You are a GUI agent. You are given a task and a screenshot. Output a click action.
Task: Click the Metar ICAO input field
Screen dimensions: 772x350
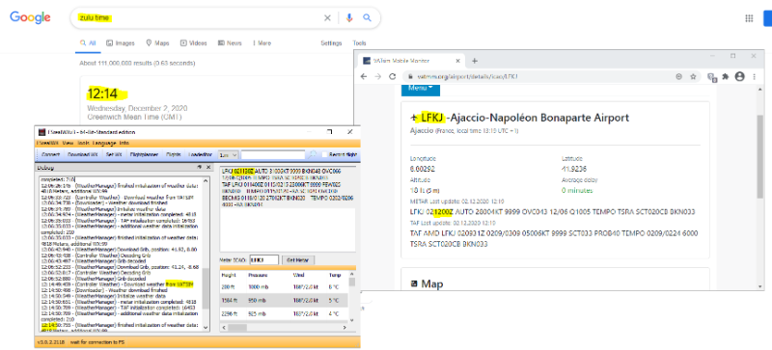(x=263, y=259)
